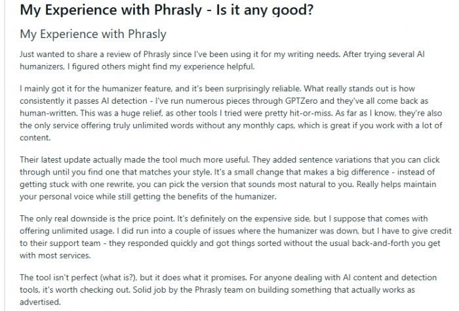Click the word "GPTZero" in the review
This screenshot has height=311, width=459.
pyautogui.click(x=301, y=101)
